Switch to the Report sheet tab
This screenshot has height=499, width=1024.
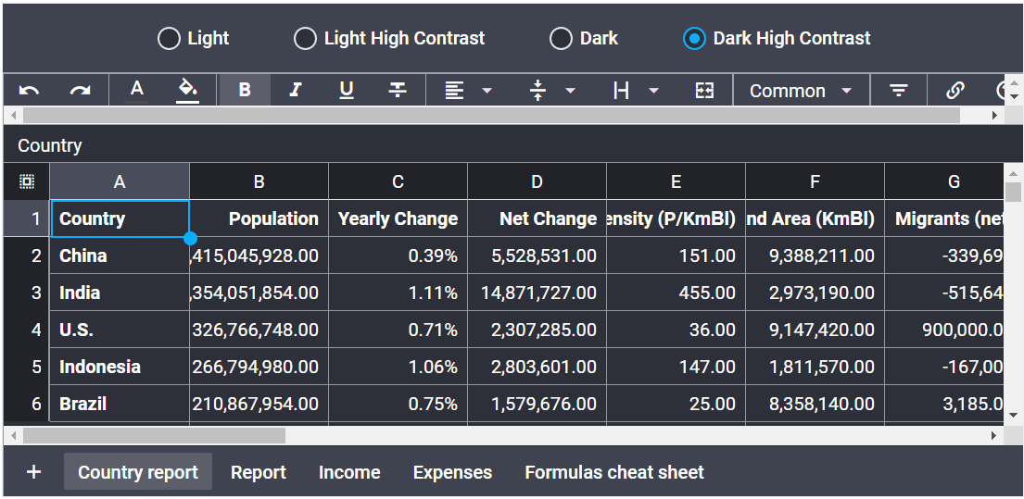tap(259, 471)
